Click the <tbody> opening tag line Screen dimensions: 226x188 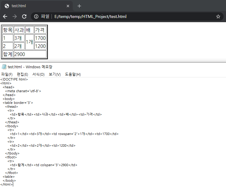(x=12, y=126)
